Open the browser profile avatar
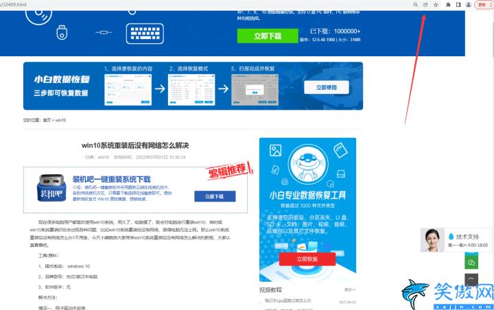Image resolution: width=494 pixels, height=310 pixels. point(469,5)
